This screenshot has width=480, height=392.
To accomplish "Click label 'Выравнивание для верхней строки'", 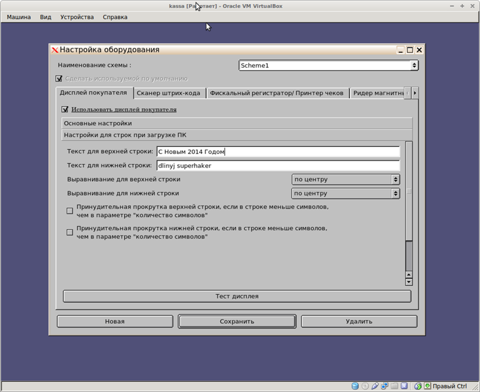I will [x=124, y=179].
